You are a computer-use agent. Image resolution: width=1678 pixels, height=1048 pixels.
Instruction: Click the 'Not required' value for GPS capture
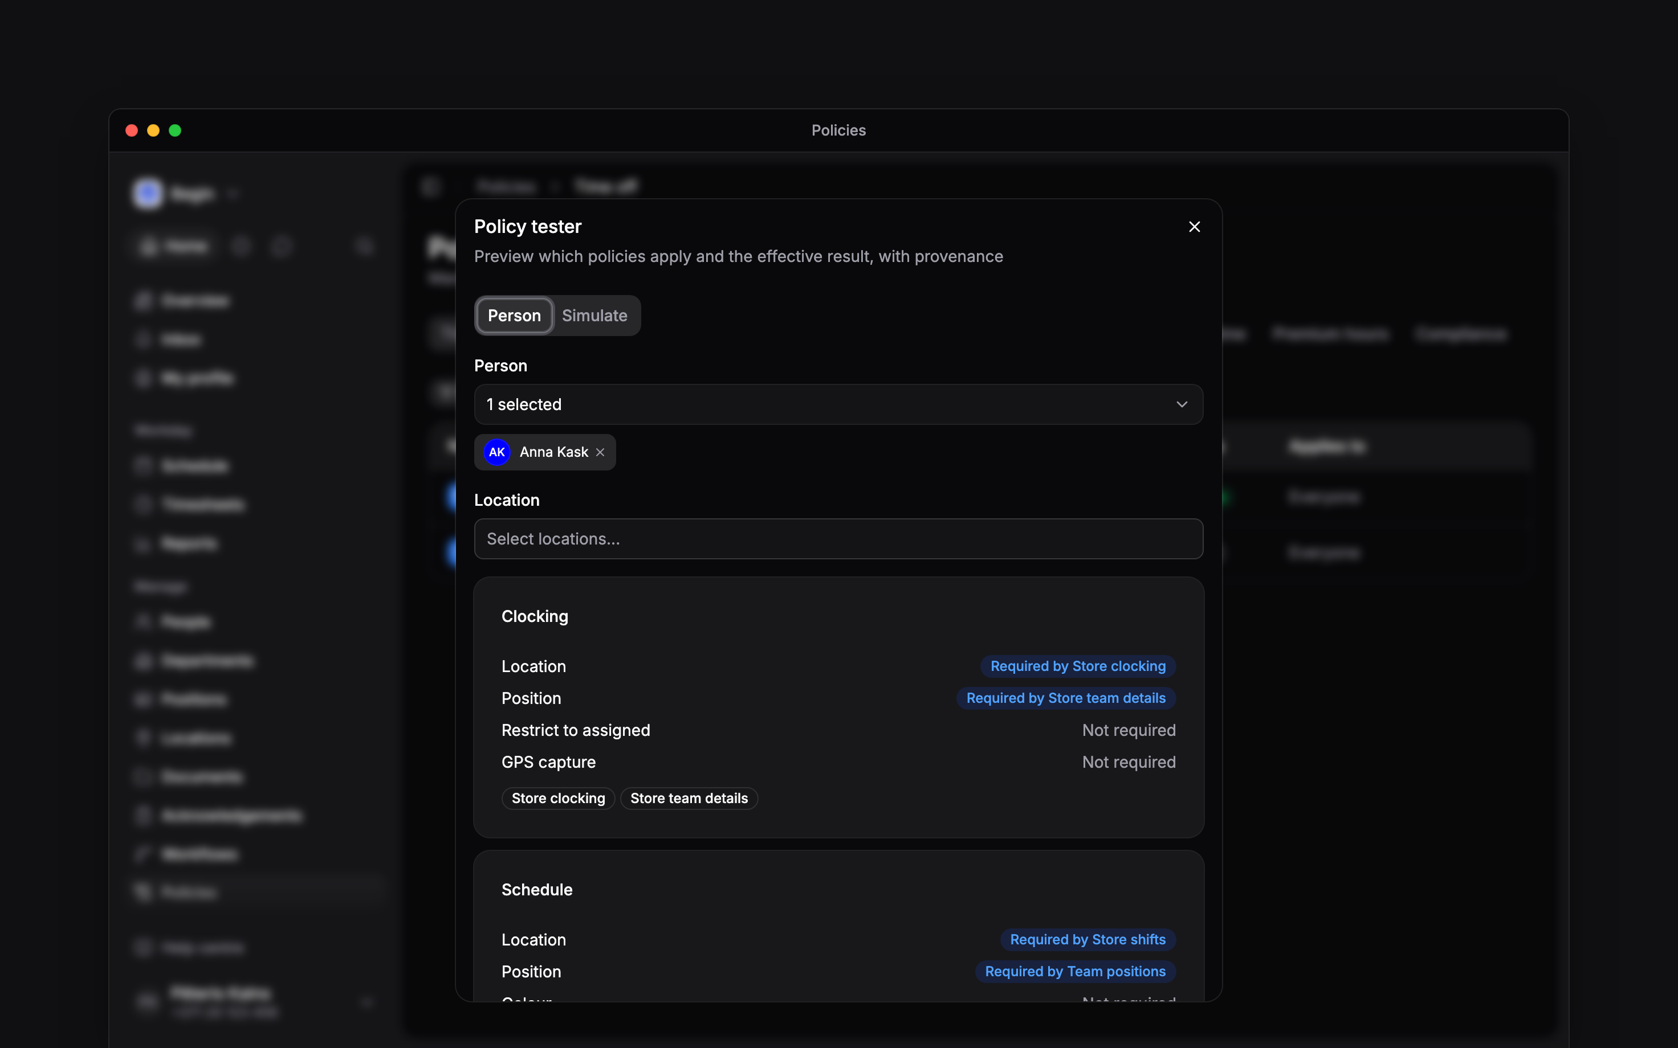point(1129,762)
